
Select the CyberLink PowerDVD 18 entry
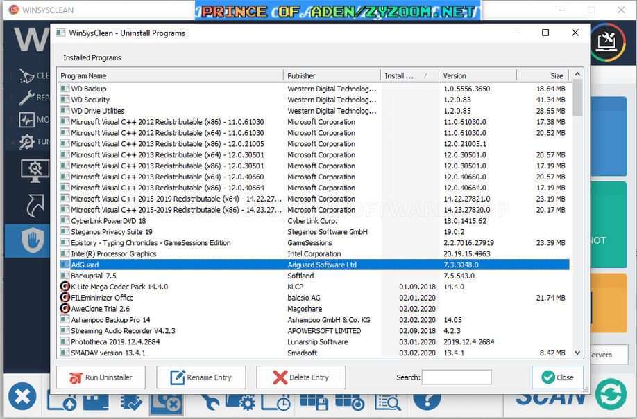314,221
